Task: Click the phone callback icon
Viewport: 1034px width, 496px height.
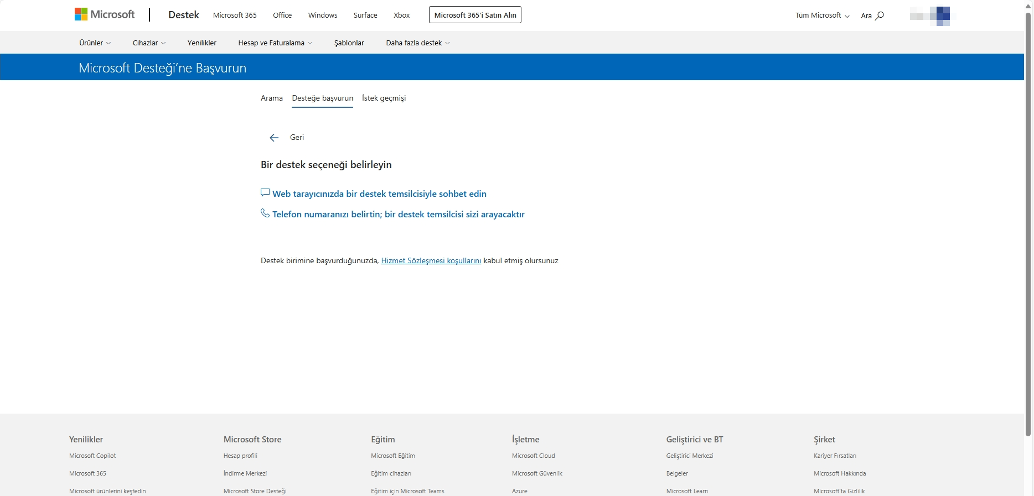Action: (x=265, y=213)
